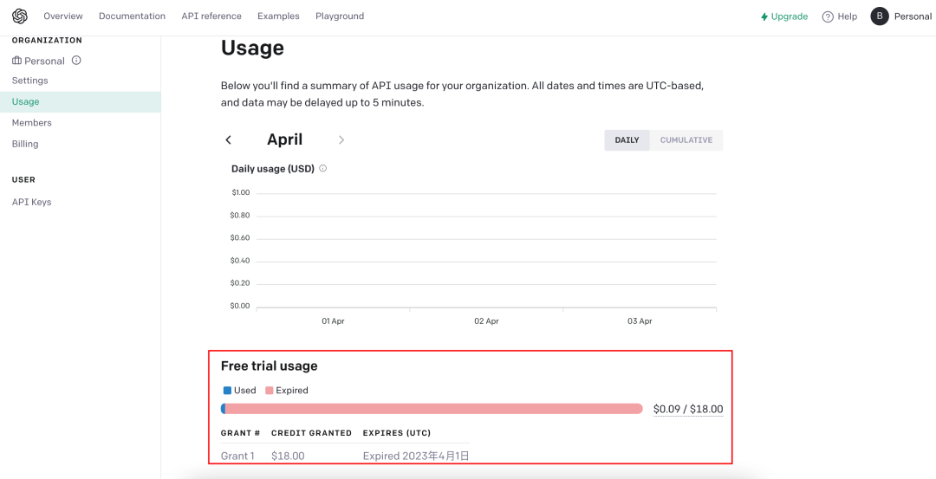Open API Keys in the sidebar
936x479 pixels.
[x=31, y=202]
